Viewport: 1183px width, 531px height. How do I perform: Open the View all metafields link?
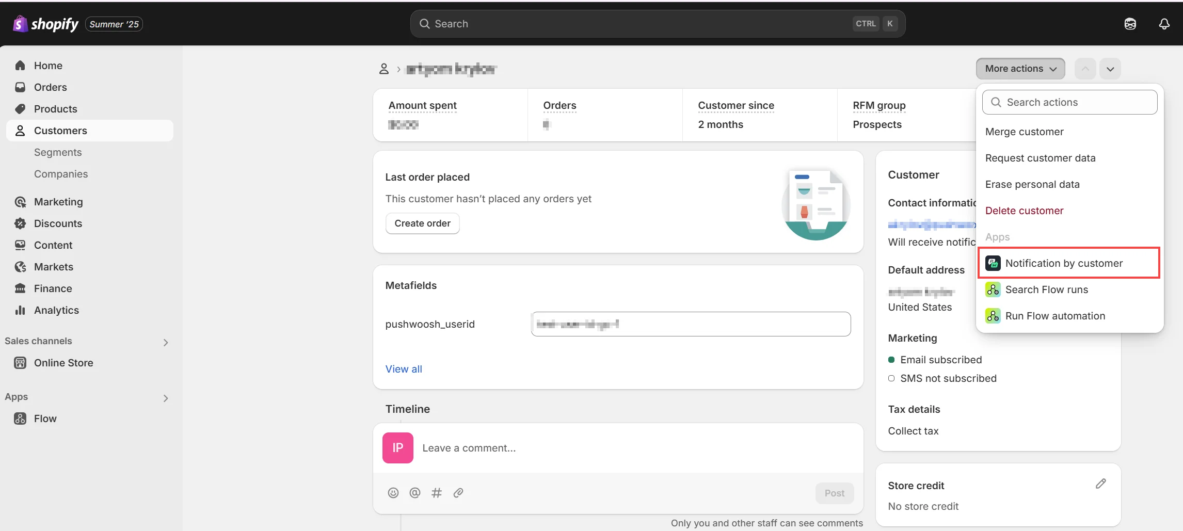(404, 369)
